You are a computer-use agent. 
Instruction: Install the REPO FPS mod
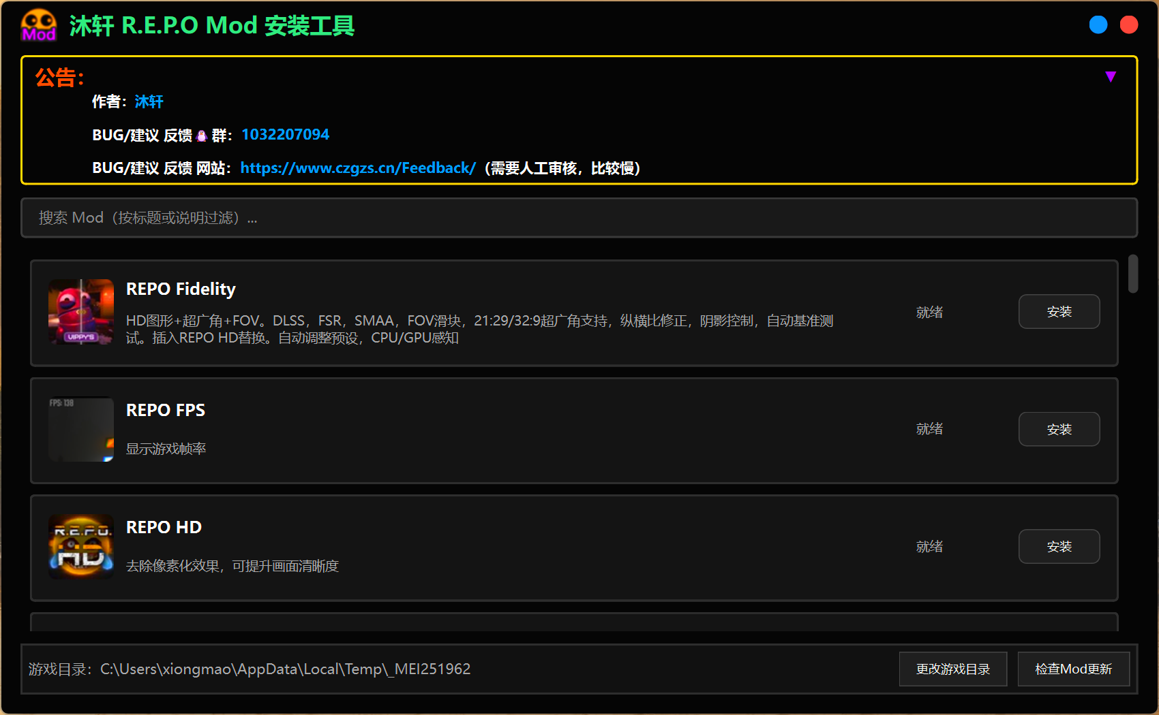coord(1059,429)
